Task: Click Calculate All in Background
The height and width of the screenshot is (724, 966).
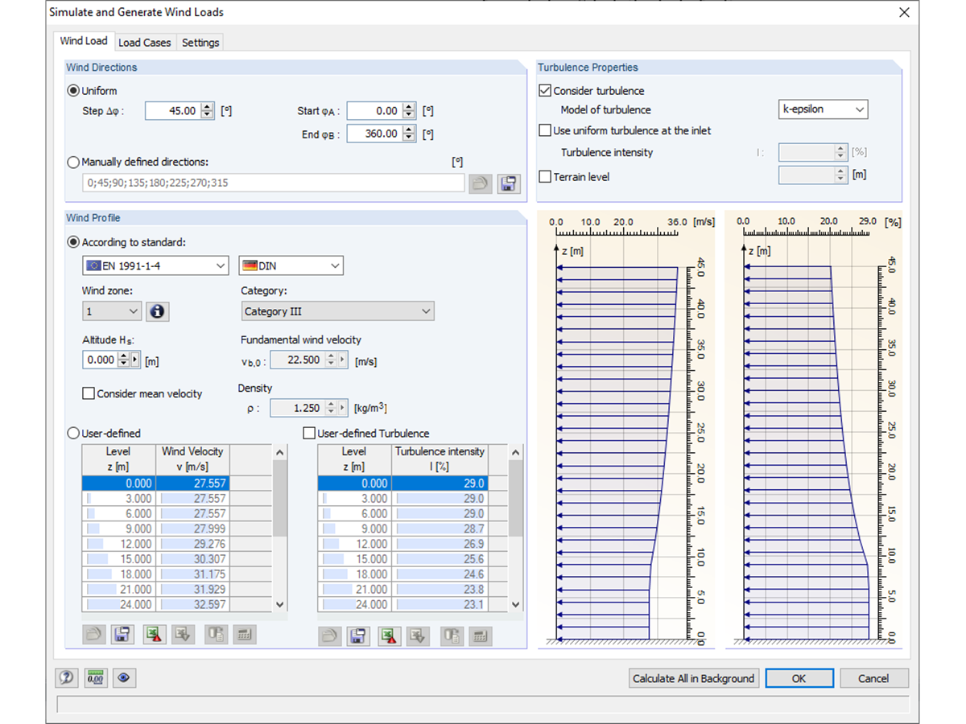Action: point(693,678)
